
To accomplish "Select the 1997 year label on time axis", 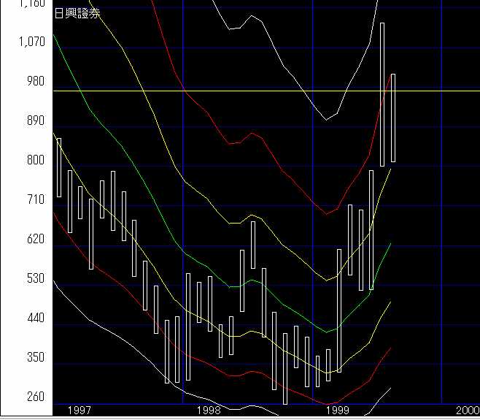I will [x=79, y=411].
